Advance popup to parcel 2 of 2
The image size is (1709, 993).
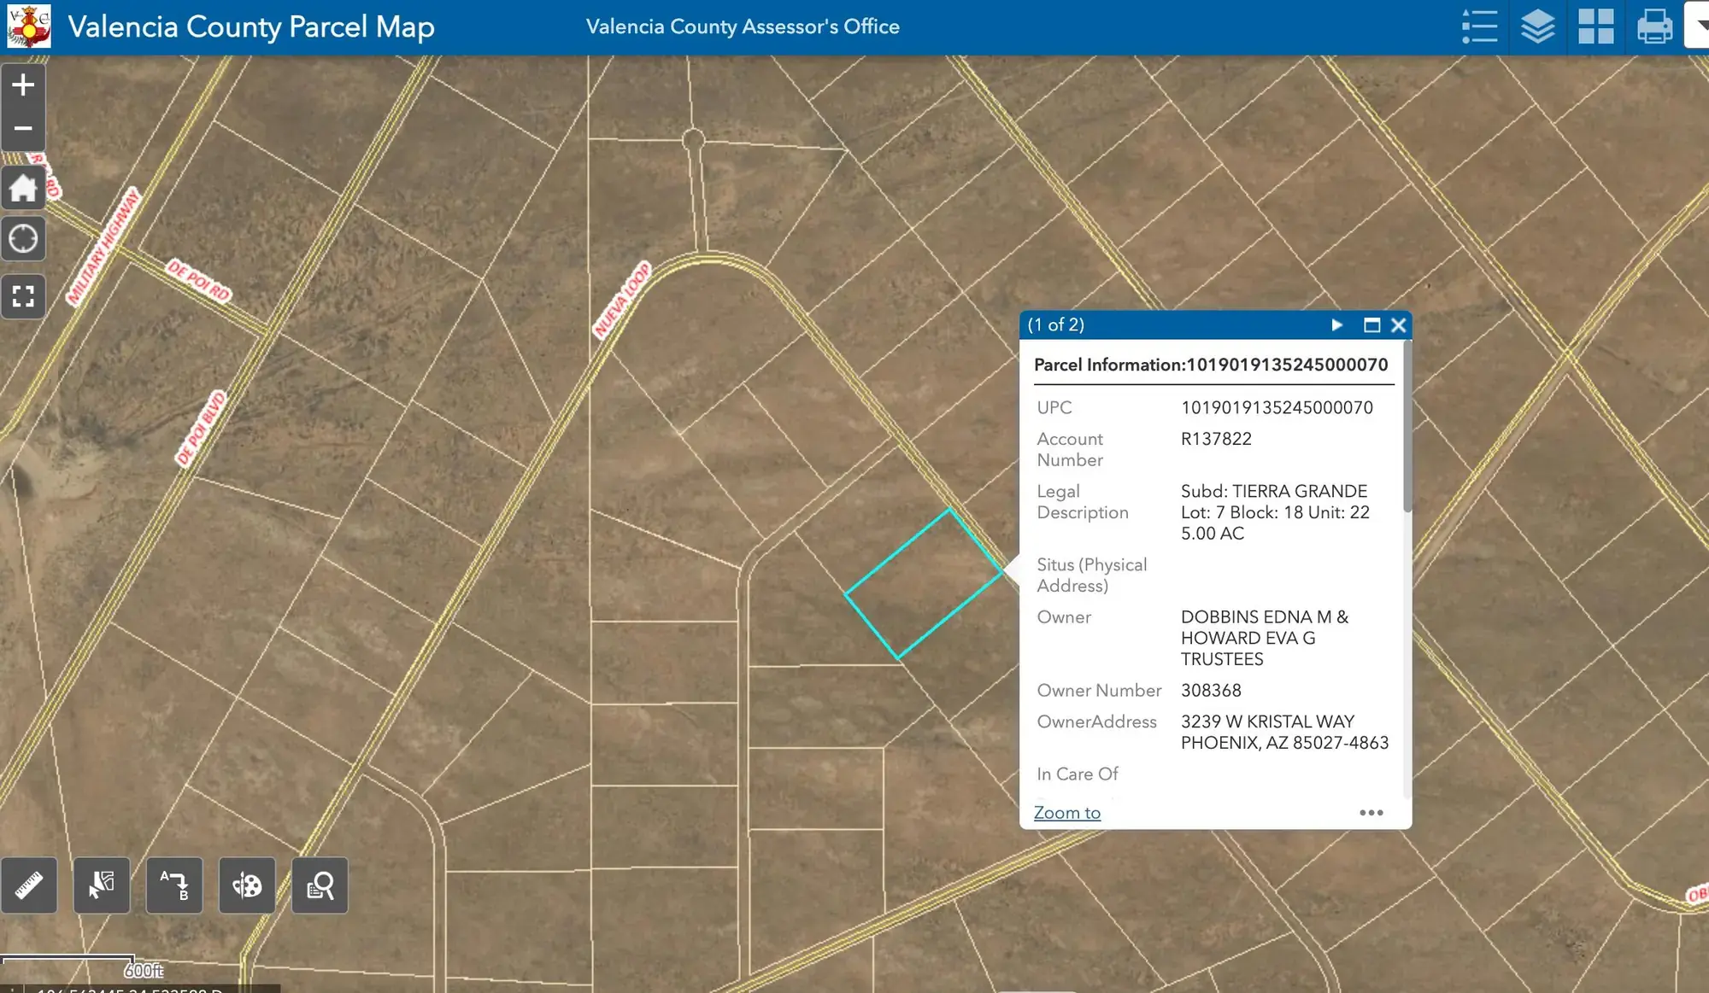1336,325
